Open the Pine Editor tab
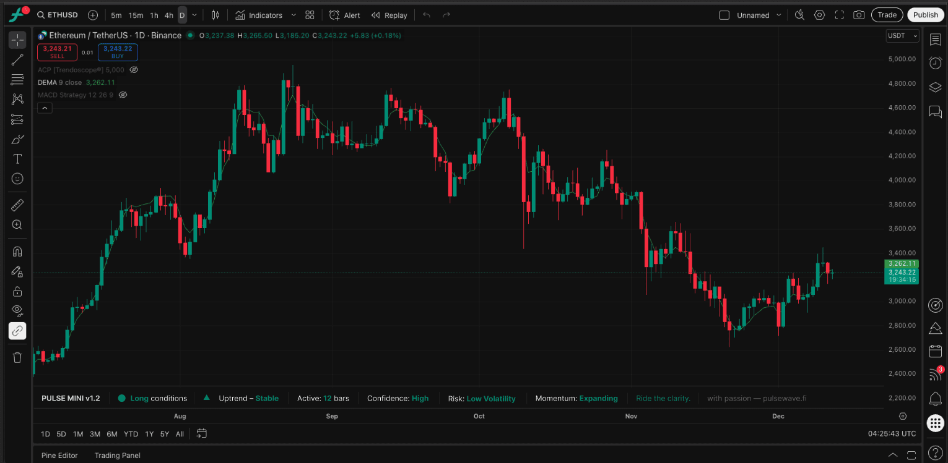The height and width of the screenshot is (463, 948). pos(59,456)
